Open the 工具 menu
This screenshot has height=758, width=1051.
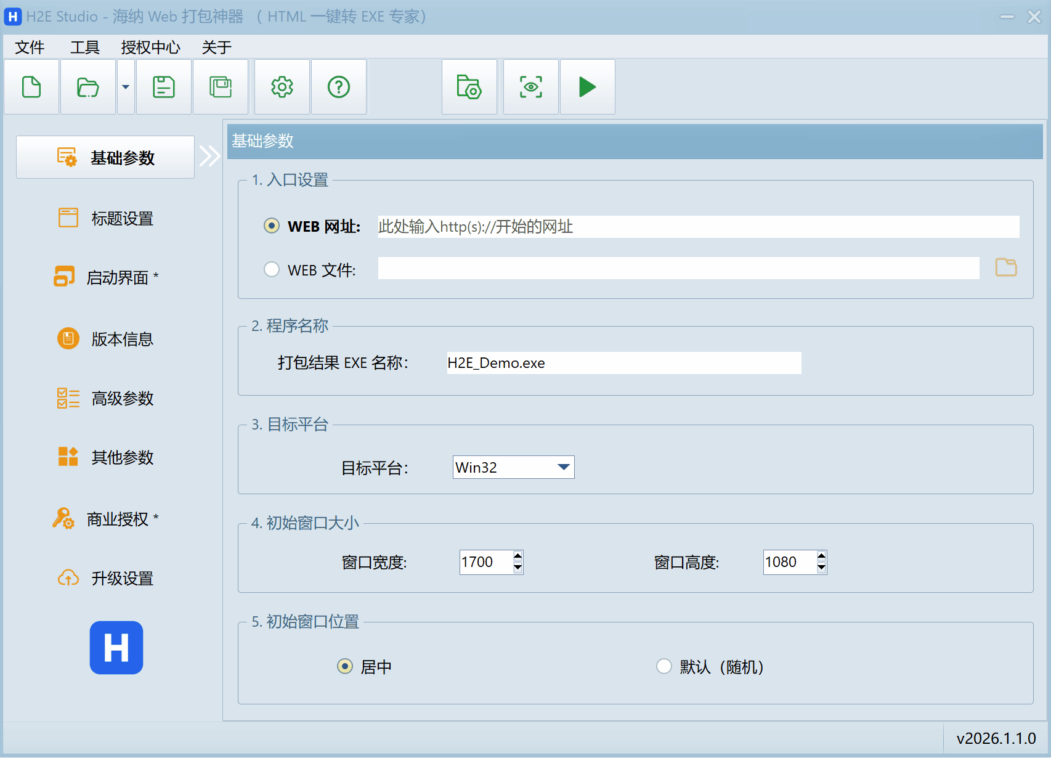point(84,47)
